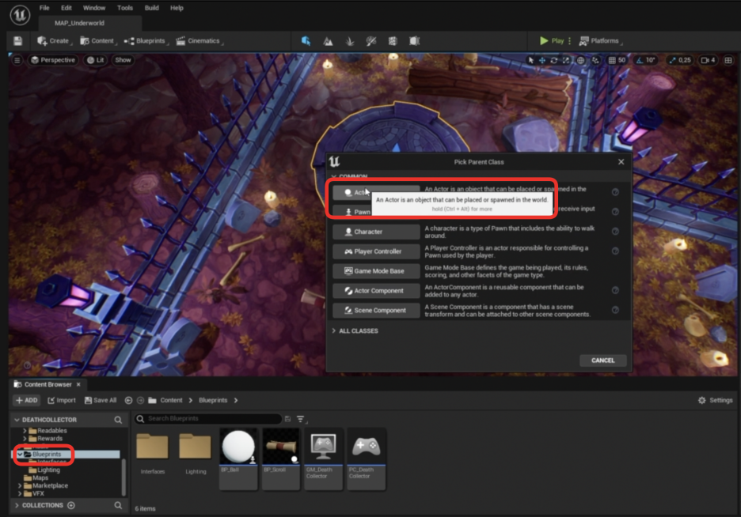Open the Edit menu
Viewport: 741px width, 517px height.
point(66,8)
